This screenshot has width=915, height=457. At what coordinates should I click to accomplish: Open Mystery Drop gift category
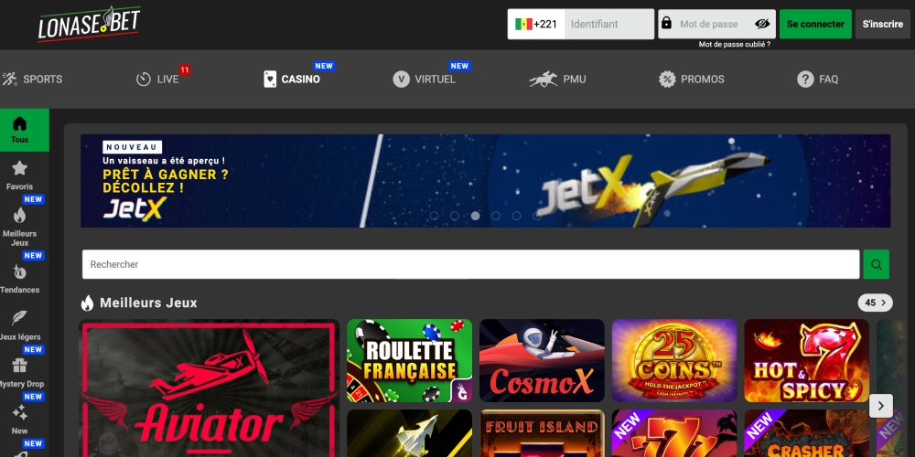20,373
